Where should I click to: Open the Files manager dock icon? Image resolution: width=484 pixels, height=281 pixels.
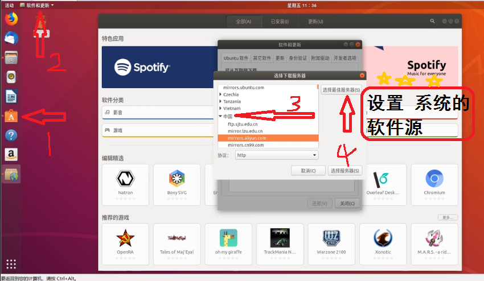(x=11, y=57)
